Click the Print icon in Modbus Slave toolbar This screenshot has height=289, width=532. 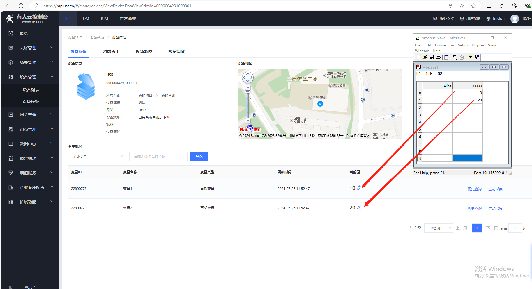click(x=438, y=57)
